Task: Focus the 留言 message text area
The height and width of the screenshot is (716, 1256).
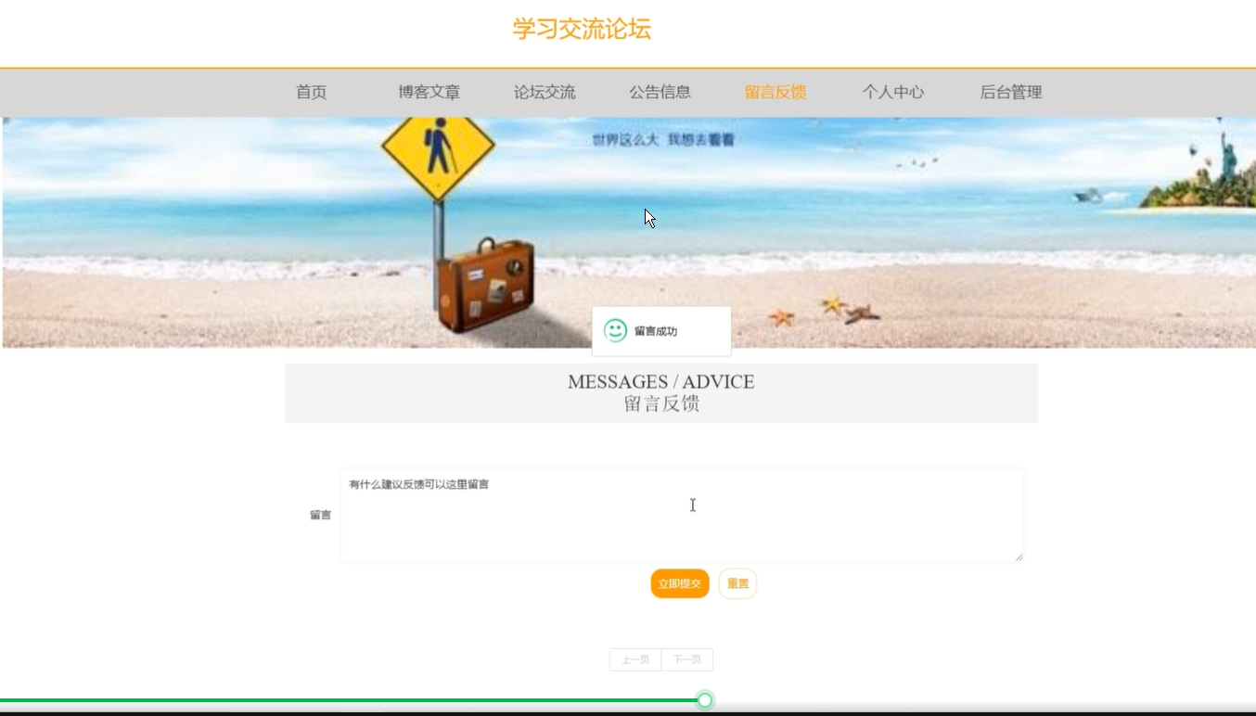Action: coord(682,515)
